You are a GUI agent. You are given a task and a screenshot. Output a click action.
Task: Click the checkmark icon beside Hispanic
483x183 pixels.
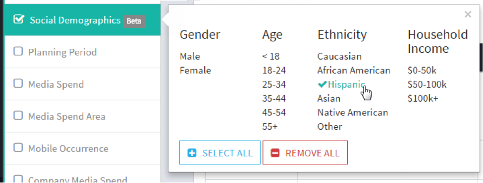pyautogui.click(x=322, y=84)
